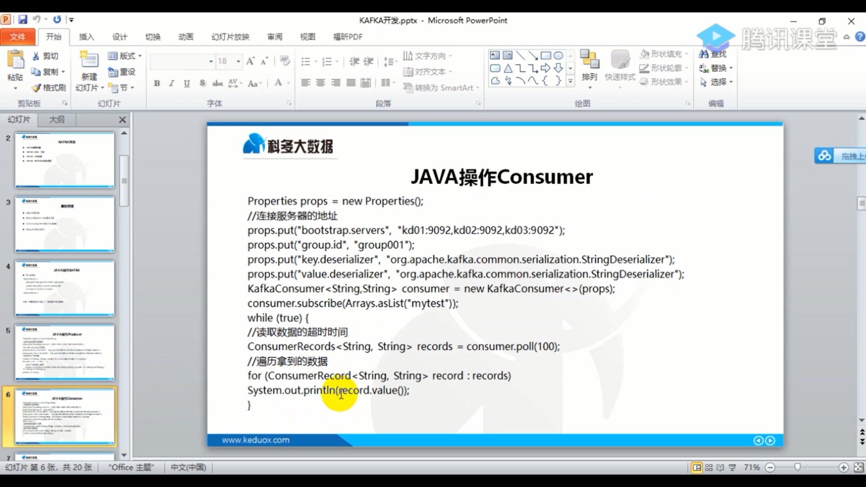The width and height of the screenshot is (866, 487).
Task: Expand the font name dropdown list
Action: 211,61
